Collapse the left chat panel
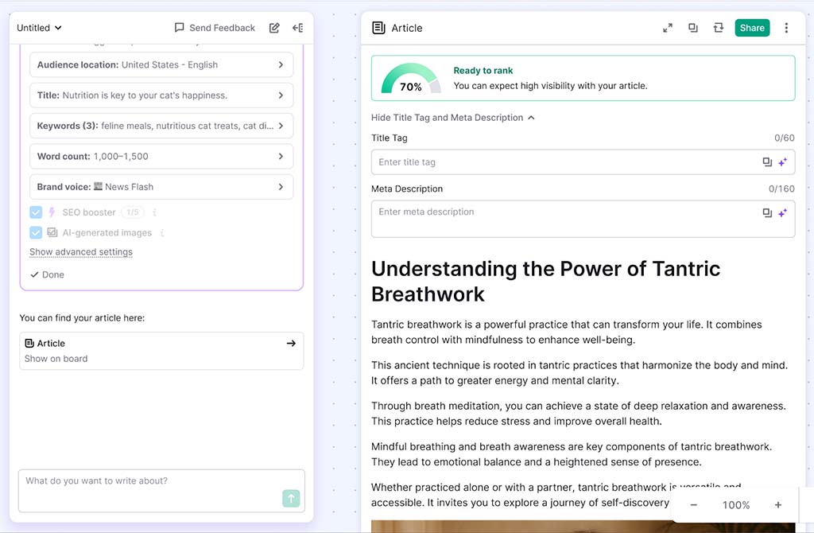Image resolution: width=814 pixels, height=533 pixels. [x=297, y=28]
